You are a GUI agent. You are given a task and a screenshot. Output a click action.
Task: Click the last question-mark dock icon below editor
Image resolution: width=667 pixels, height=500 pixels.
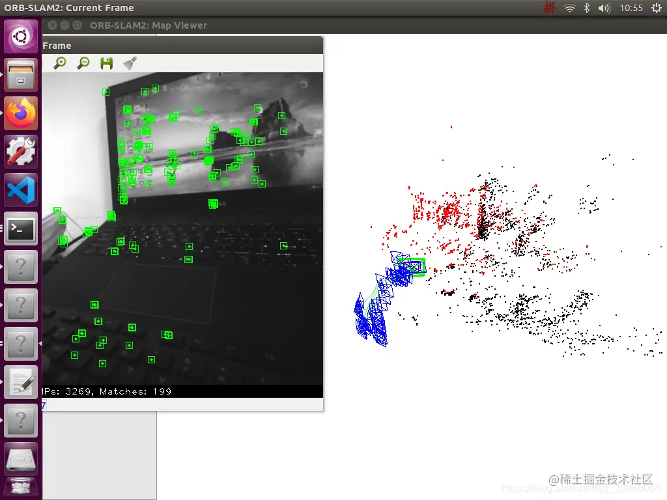pos(21,420)
